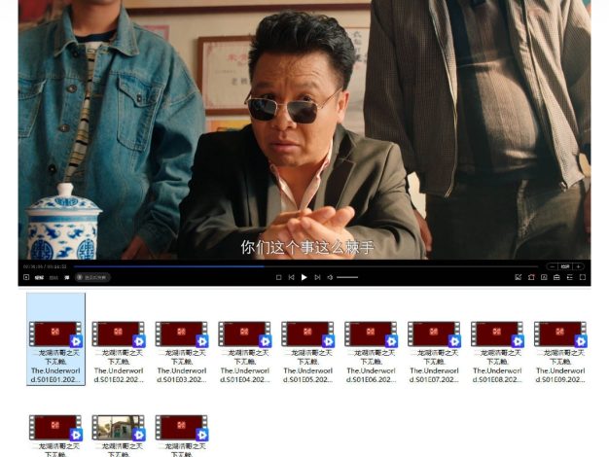
Task: Select the street-scene thumbnail video file
Action: click(x=119, y=436)
